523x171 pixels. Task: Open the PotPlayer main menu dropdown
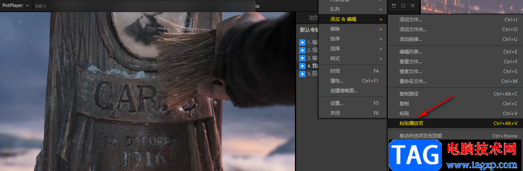pos(16,6)
